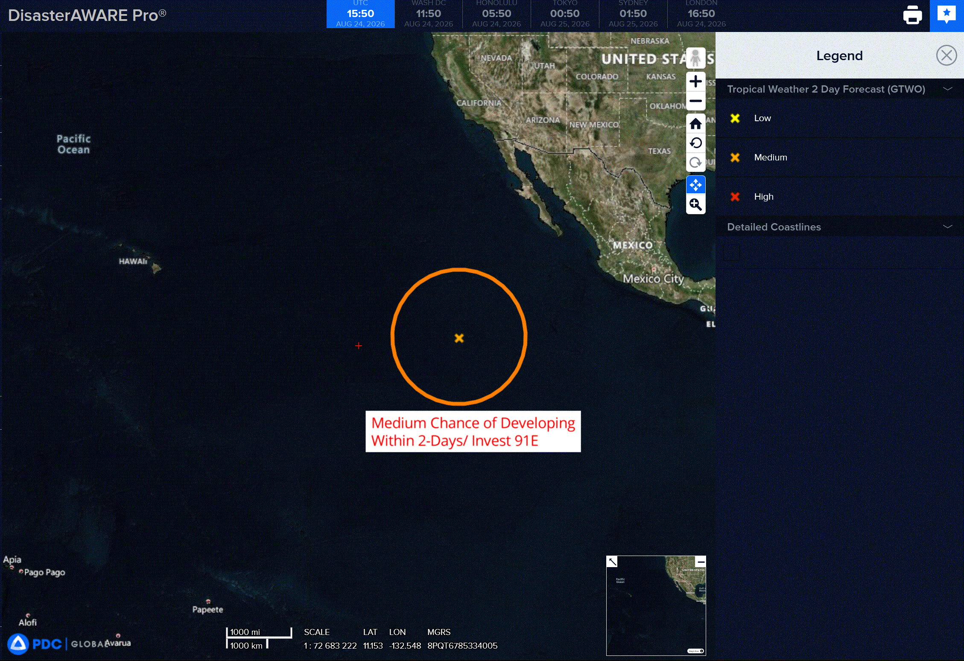The image size is (964, 661).
Task: Select the pan map tool
Action: point(695,185)
